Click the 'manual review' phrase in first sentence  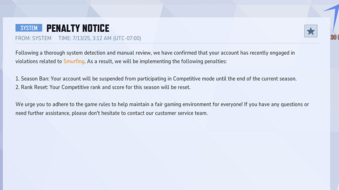[134, 53]
